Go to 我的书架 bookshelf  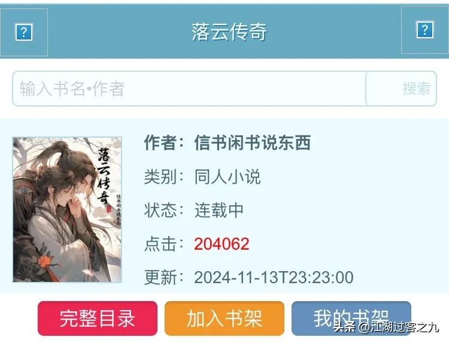click(351, 318)
